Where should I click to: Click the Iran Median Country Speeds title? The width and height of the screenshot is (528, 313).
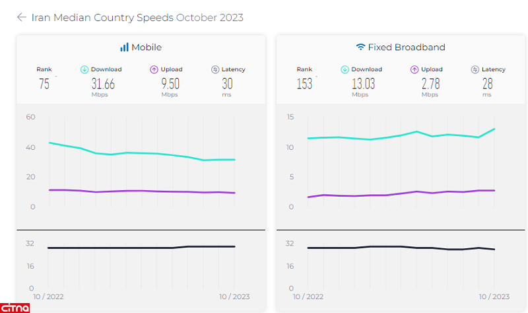137,17
